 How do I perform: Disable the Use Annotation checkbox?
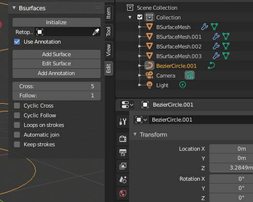17,42
